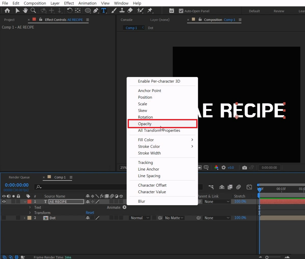This screenshot has width=305, height=259.
Task: Select the Roto Brush tool
Action: pyautogui.click(x=140, y=10)
